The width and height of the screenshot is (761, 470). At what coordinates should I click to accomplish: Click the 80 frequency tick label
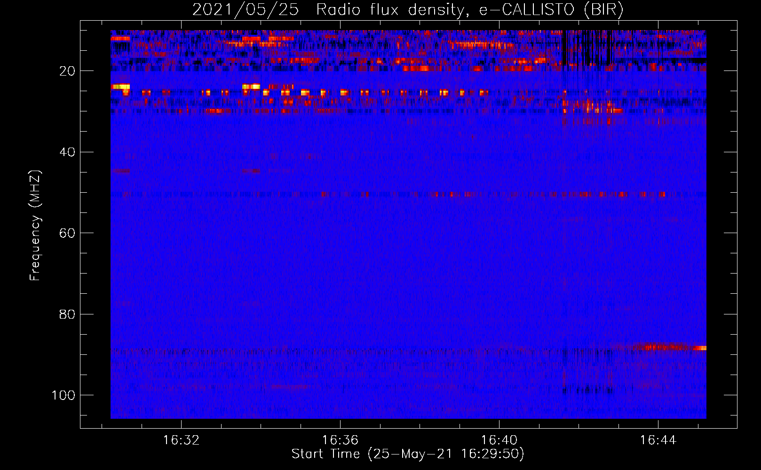67,314
